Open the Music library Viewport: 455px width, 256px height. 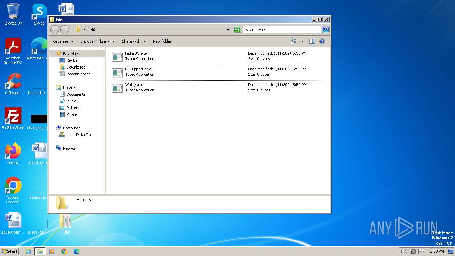[71, 101]
